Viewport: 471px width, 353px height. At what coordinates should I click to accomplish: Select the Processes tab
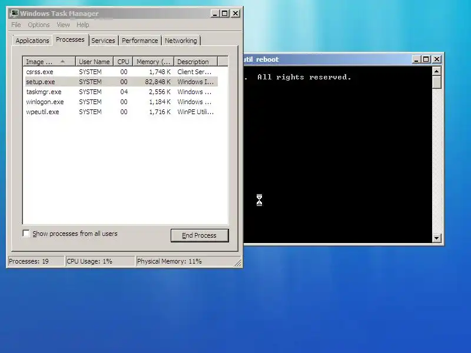click(x=70, y=39)
